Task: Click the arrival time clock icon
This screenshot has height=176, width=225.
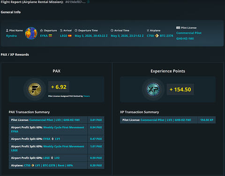Action: pyautogui.click(x=112, y=31)
